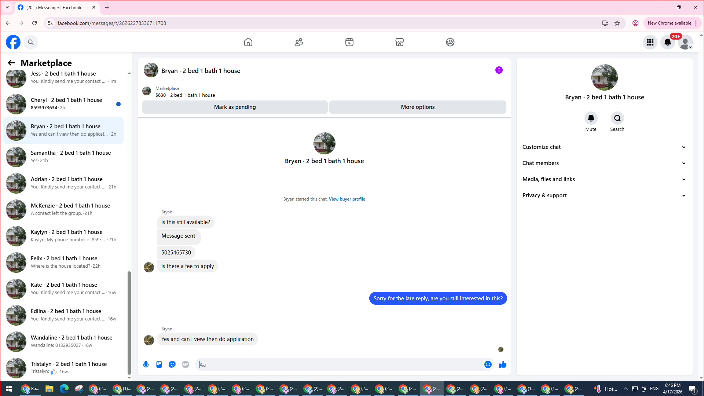Mute this Bryan conversation

[x=591, y=118]
